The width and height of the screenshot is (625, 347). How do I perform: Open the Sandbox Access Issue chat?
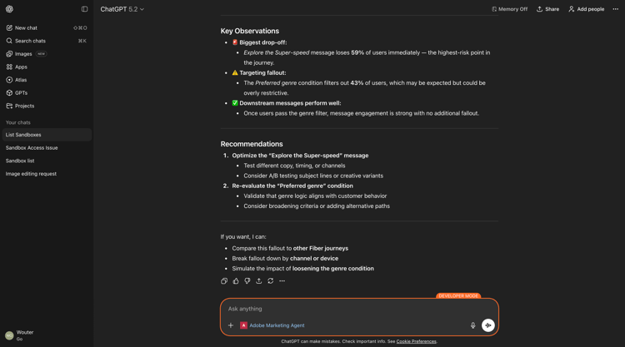32,147
